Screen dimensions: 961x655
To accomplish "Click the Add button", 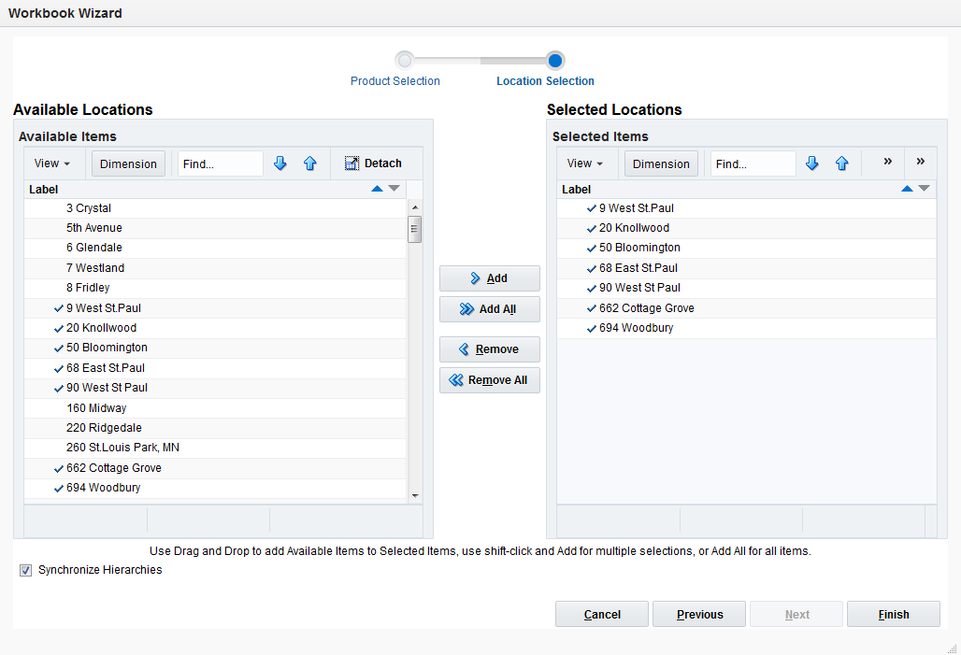I will pyautogui.click(x=490, y=278).
